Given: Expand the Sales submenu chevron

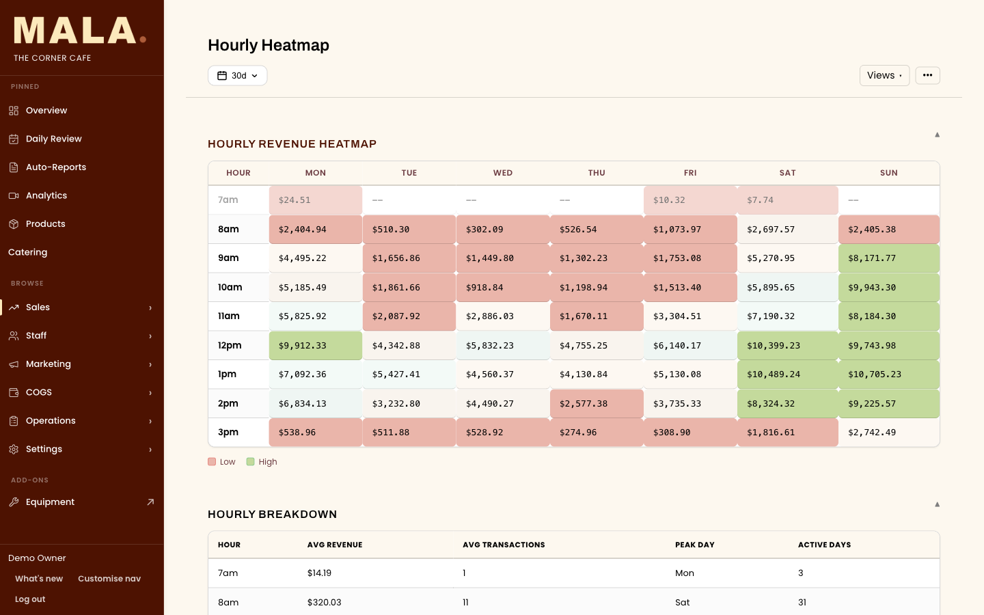Looking at the screenshot, I should tap(150, 307).
